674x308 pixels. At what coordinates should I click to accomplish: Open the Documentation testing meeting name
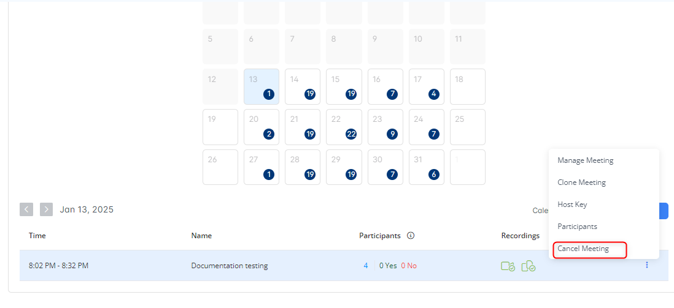[x=229, y=266]
